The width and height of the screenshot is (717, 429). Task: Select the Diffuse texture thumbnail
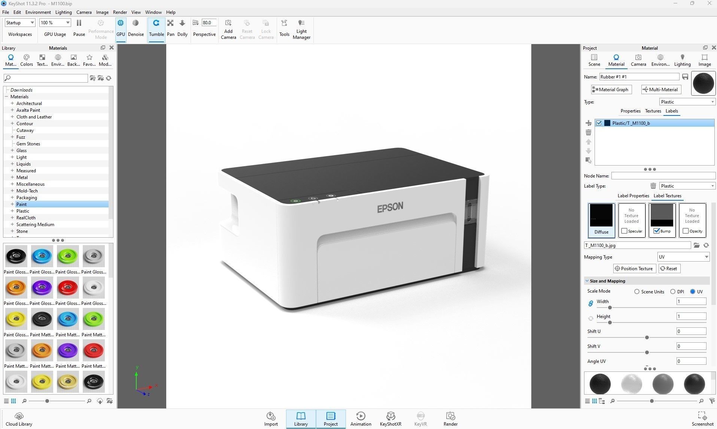click(601, 220)
